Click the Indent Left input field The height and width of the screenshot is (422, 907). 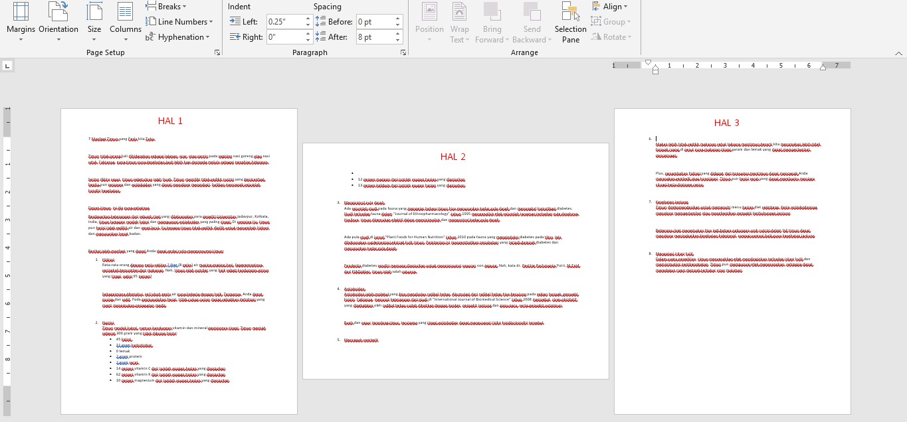point(285,22)
